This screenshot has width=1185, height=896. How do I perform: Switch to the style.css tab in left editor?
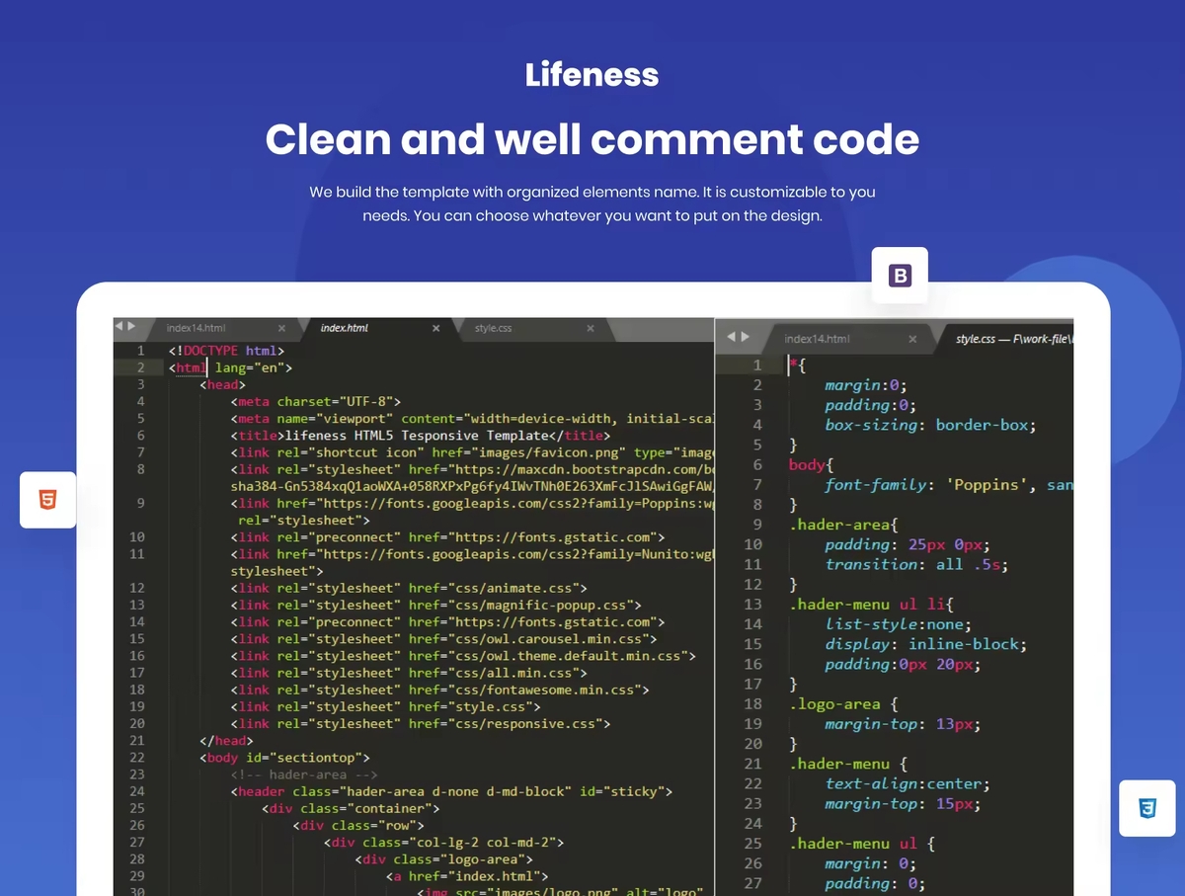point(494,328)
